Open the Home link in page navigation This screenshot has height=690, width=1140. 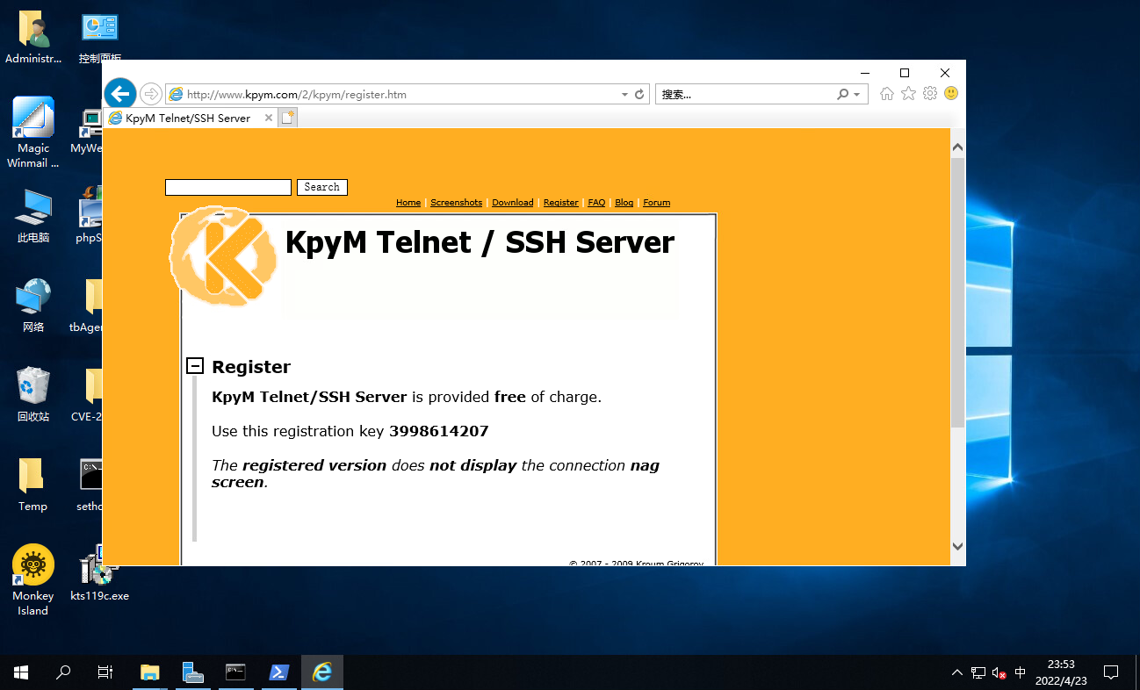click(408, 203)
